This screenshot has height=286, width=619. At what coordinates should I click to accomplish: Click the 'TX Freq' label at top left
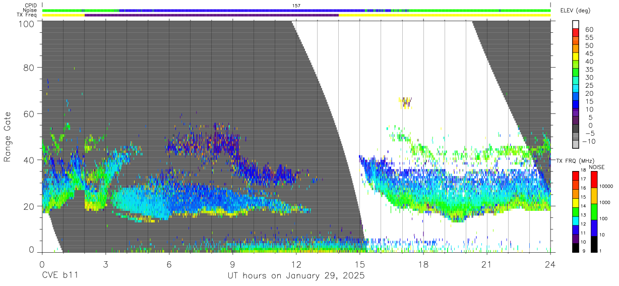pyautogui.click(x=27, y=16)
